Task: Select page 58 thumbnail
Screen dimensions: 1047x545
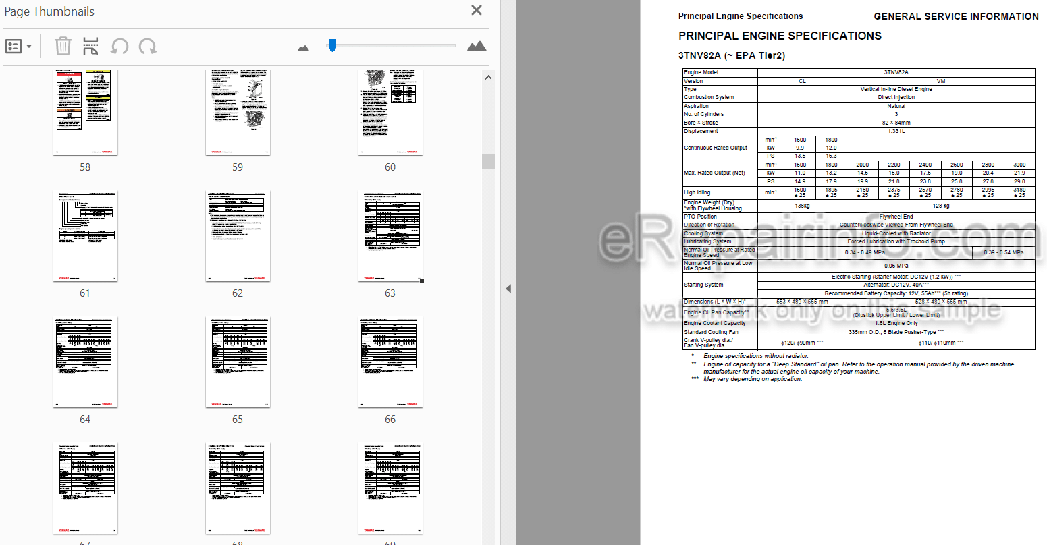Action: 85,113
